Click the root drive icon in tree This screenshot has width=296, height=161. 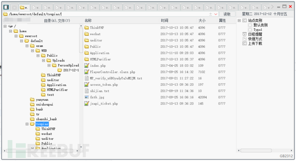click(10, 26)
